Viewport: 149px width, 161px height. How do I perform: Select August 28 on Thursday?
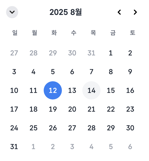click(x=91, y=128)
